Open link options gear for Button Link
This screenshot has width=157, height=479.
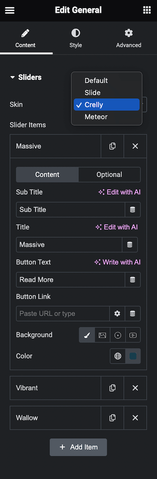(117, 314)
